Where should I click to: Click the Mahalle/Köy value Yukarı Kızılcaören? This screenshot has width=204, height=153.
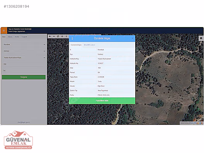tap(104, 59)
